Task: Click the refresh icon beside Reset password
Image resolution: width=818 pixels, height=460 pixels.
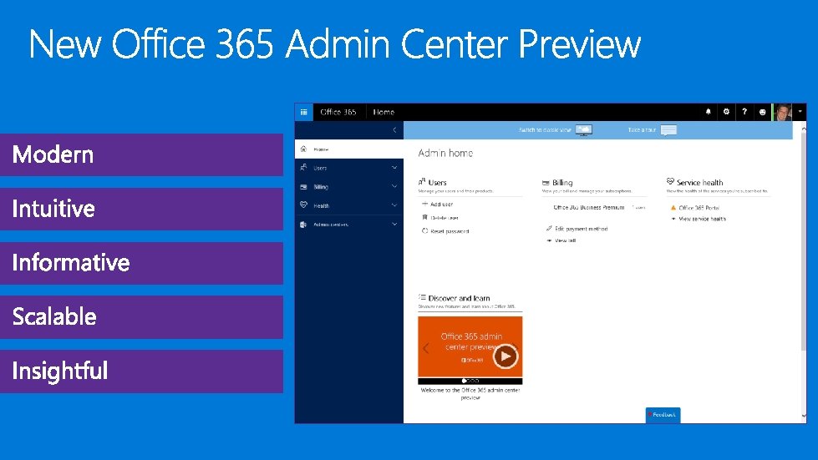Action: tap(424, 230)
